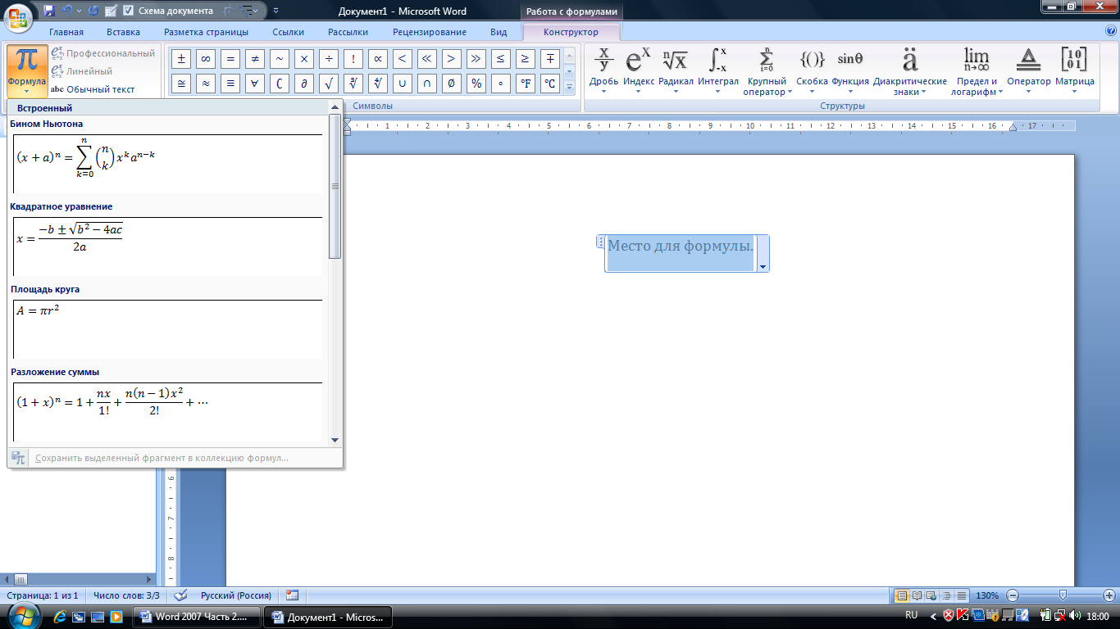Insert partial differential symbol ∂
The height and width of the screenshot is (629, 1120).
pyautogui.click(x=304, y=83)
